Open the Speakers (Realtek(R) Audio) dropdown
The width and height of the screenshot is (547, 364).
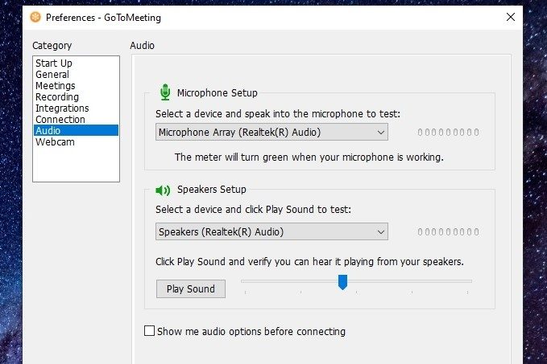[271, 231]
